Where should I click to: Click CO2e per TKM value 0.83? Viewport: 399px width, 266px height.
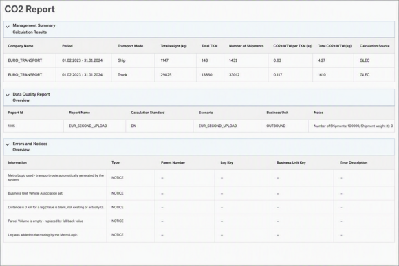(277, 60)
